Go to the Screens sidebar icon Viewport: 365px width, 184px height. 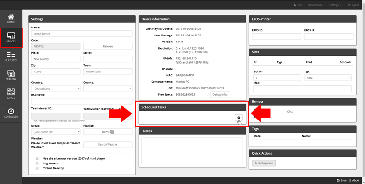click(x=11, y=73)
